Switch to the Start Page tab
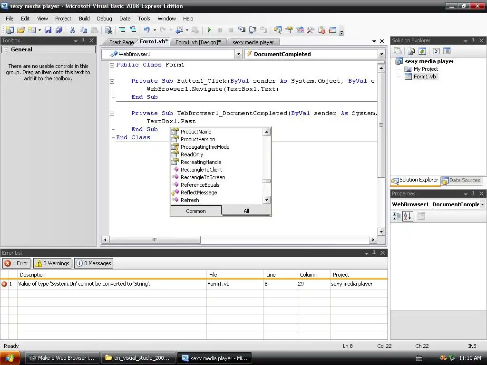487x365 pixels. pyautogui.click(x=121, y=42)
